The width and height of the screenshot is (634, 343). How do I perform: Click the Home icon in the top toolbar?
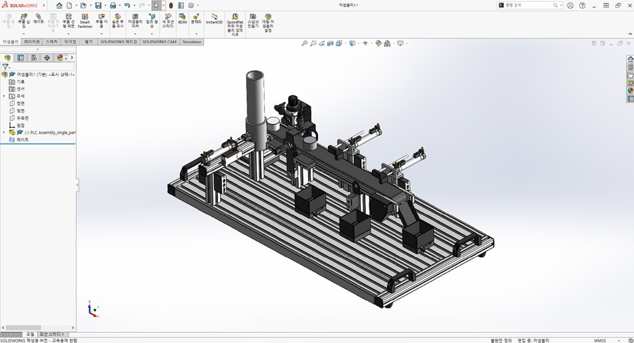pyautogui.click(x=59, y=5)
